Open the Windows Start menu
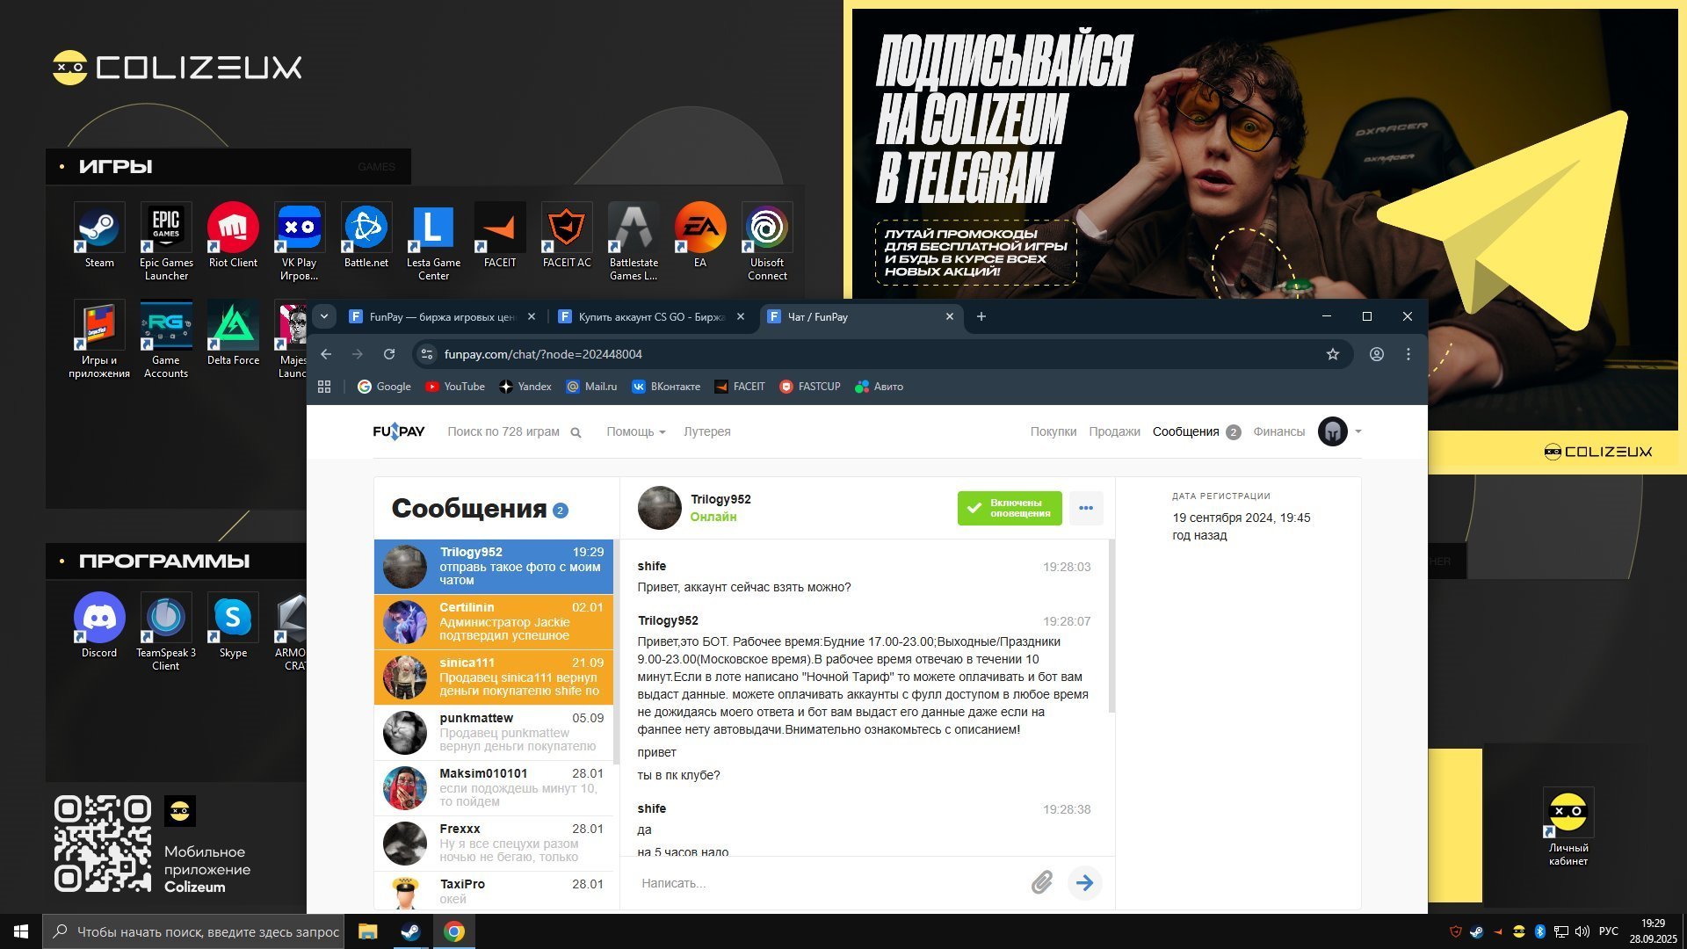Screen dimensions: 1687x949 coord(21,931)
